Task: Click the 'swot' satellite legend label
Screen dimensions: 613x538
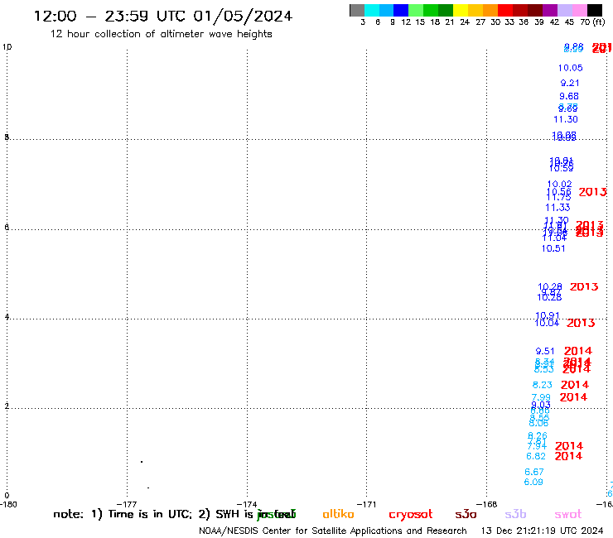Action: pyautogui.click(x=568, y=515)
